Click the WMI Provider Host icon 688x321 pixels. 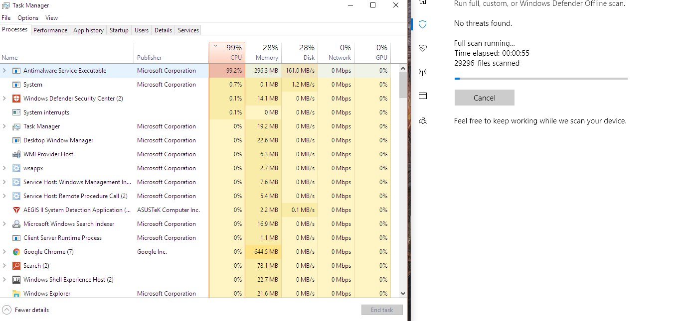16,154
